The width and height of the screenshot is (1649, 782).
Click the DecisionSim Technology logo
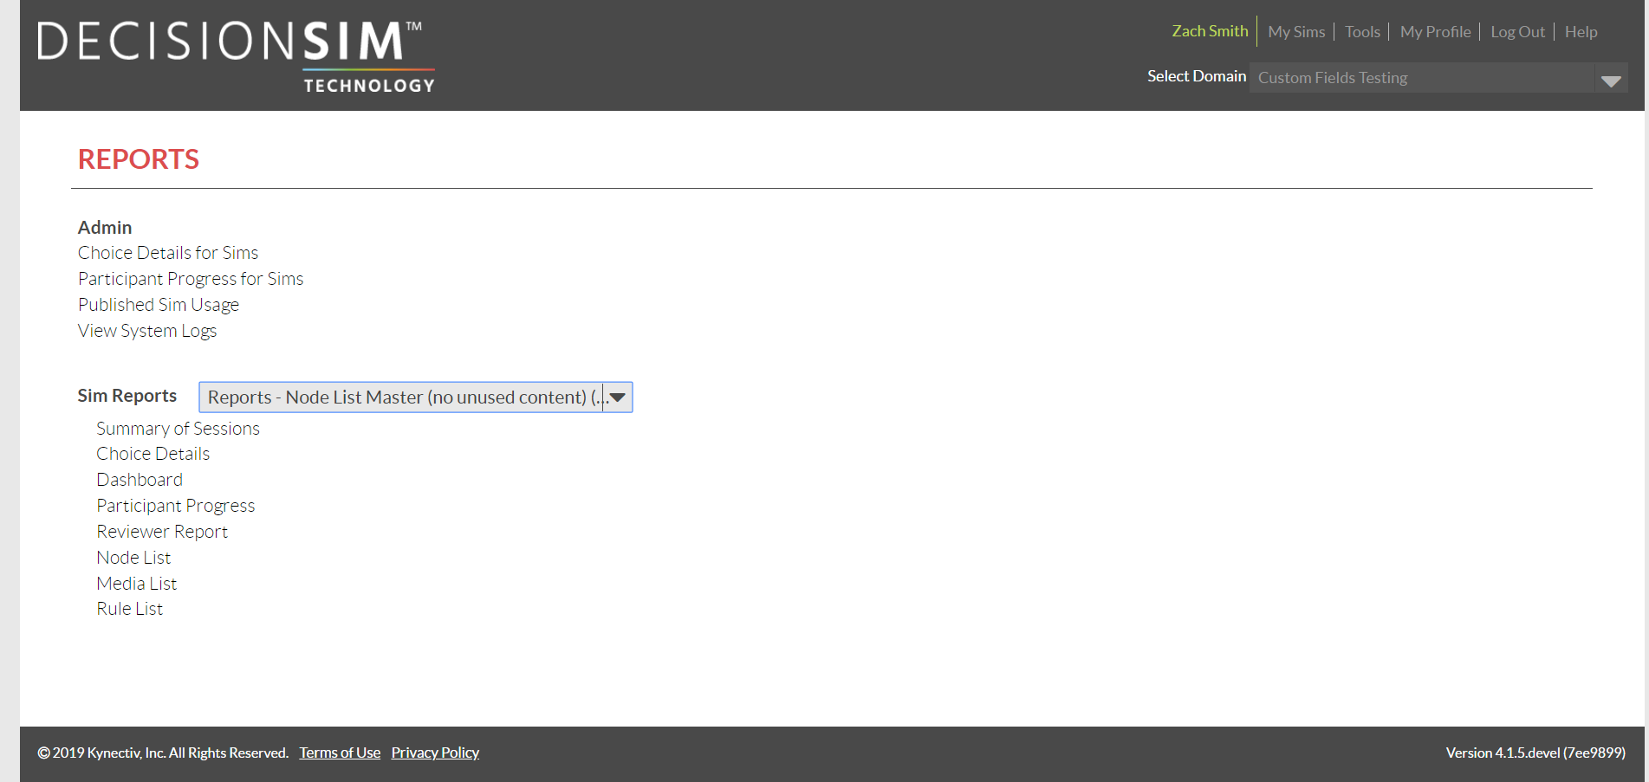point(236,54)
